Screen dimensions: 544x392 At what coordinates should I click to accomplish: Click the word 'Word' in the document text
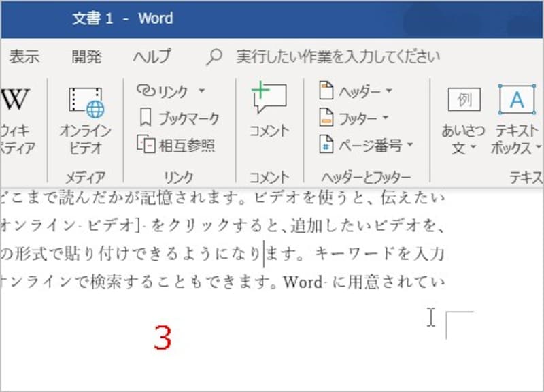pos(303,282)
